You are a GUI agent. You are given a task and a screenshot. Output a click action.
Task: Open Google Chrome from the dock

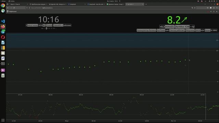(3, 5)
